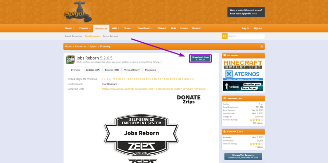This screenshot has height=163, width=328.
Task: Switch to the Discussion tab
Action: pyautogui.click(x=151, y=70)
